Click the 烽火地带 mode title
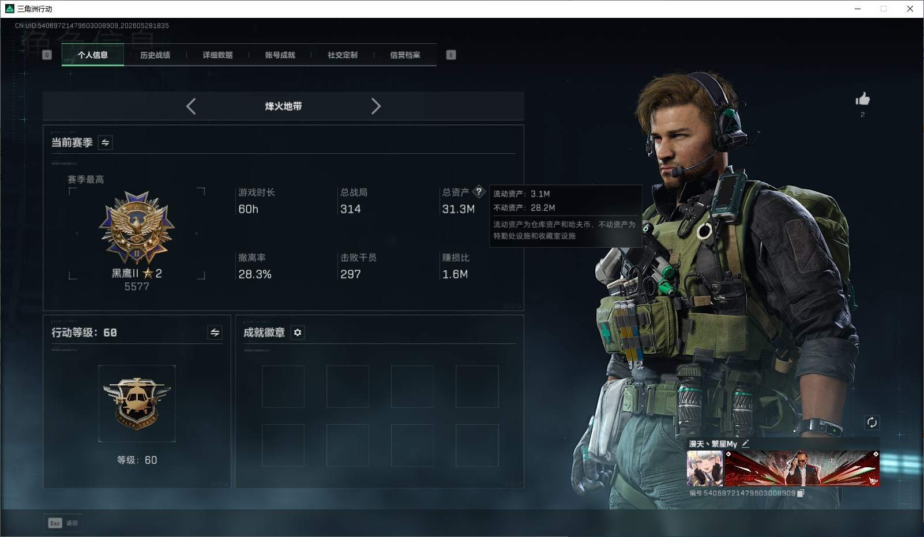924x537 pixels. pyautogui.click(x=283, y=106)
